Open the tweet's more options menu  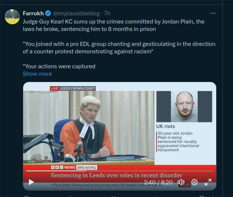coord(213,13)
